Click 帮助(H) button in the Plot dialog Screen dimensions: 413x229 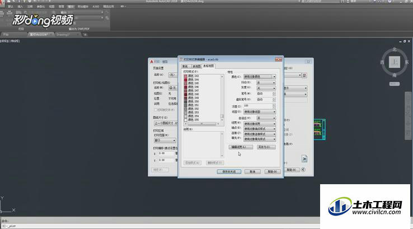click(292, 170)
